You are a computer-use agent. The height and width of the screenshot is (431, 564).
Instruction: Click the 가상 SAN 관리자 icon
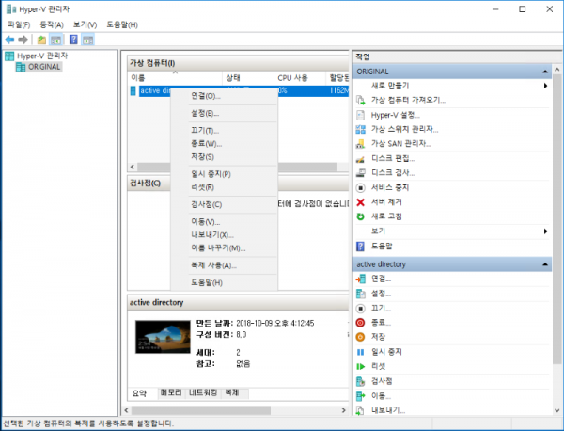(x=360, y=144)
